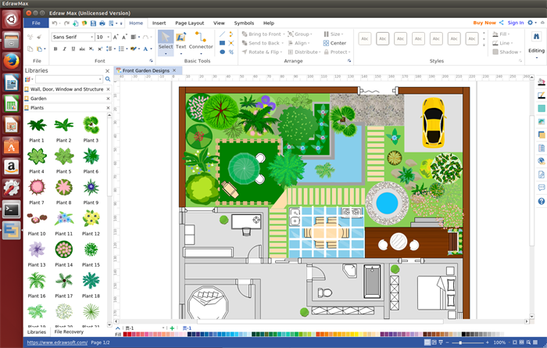The height and width of the screenshot is (348, 547).
Task: Open Firefox from the Ubuntu dock
Action: point(11,62)
